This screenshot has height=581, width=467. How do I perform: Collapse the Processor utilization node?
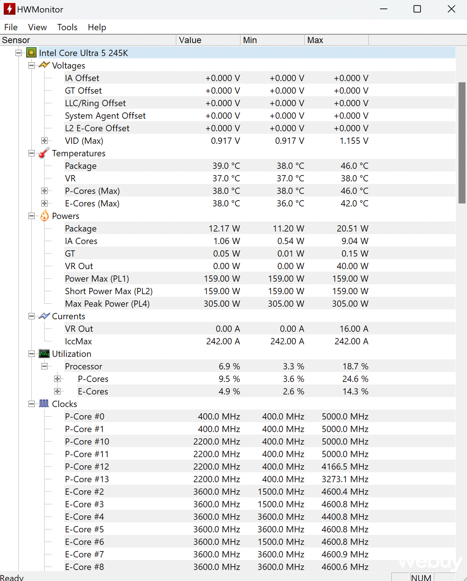pos(44,366)
